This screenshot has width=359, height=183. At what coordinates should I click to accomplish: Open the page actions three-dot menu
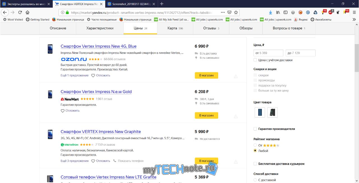click(223, 12)
